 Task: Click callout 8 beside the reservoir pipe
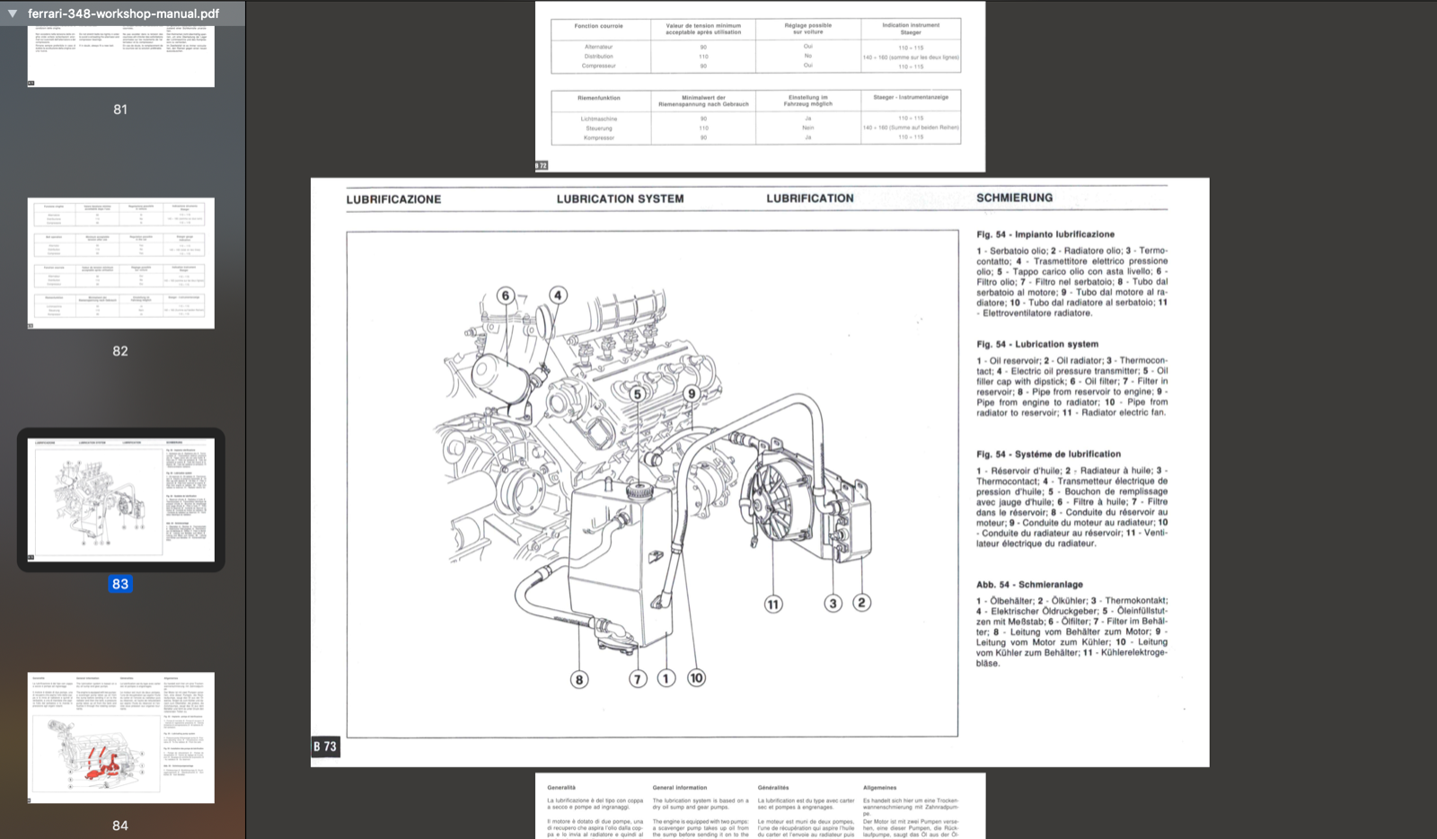(x=579, y=679)
